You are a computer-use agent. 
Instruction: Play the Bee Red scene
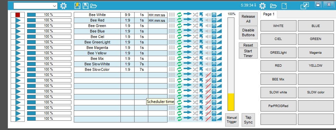click(x=18, y=20)
